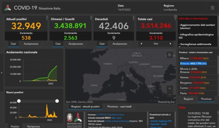Image resolution: width=219 pixels, height=128 pixels.
Task: Select Pavia in the province list
Action: (197, 93)
